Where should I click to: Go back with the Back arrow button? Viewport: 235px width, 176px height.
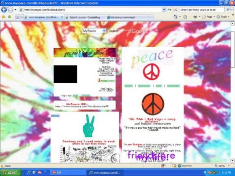(4, 10)
